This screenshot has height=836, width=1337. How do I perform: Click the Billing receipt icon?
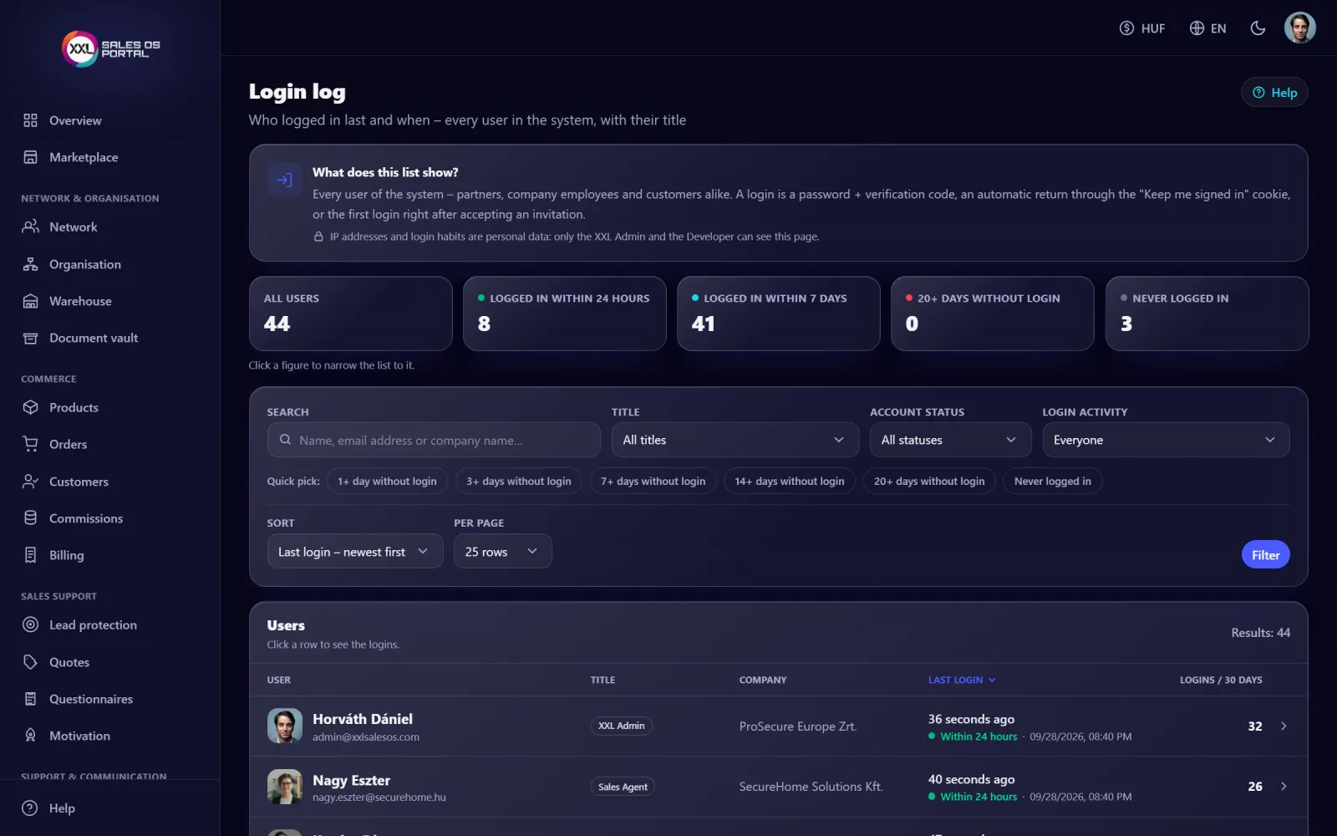[x=30, y=555]
